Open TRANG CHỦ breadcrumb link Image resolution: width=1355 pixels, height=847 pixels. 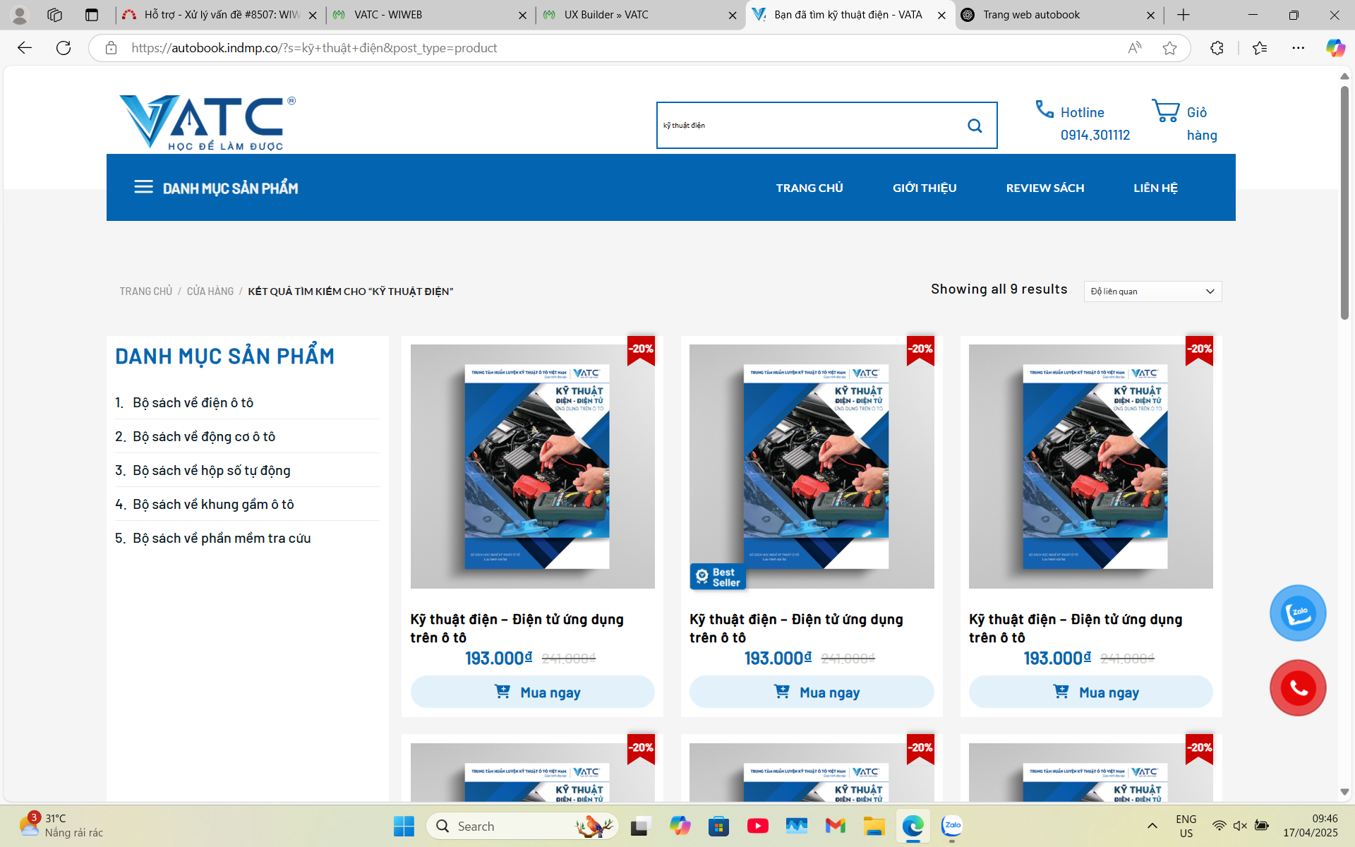(146, 292)
